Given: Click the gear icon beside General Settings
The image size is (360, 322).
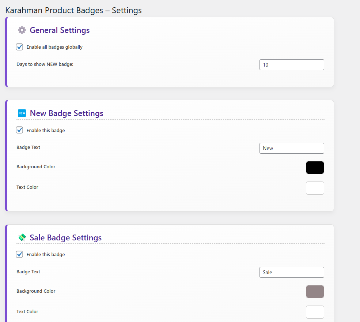Looking at the screenshot, I should pyautogui.click(x=22, y=30).
